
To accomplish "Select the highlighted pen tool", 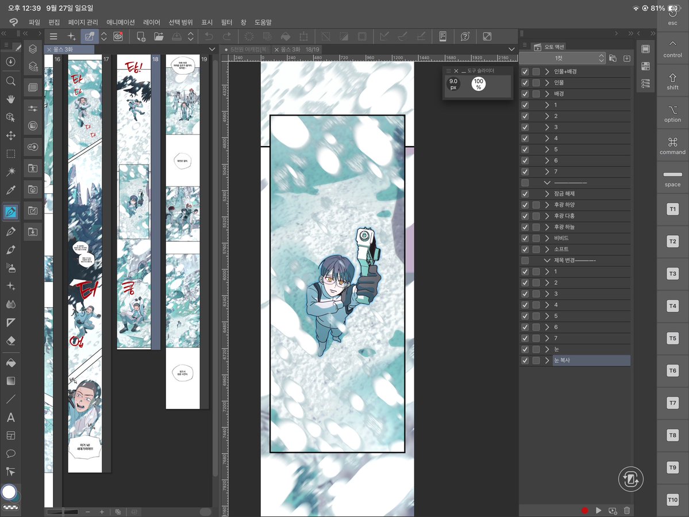I will [10, 212].
